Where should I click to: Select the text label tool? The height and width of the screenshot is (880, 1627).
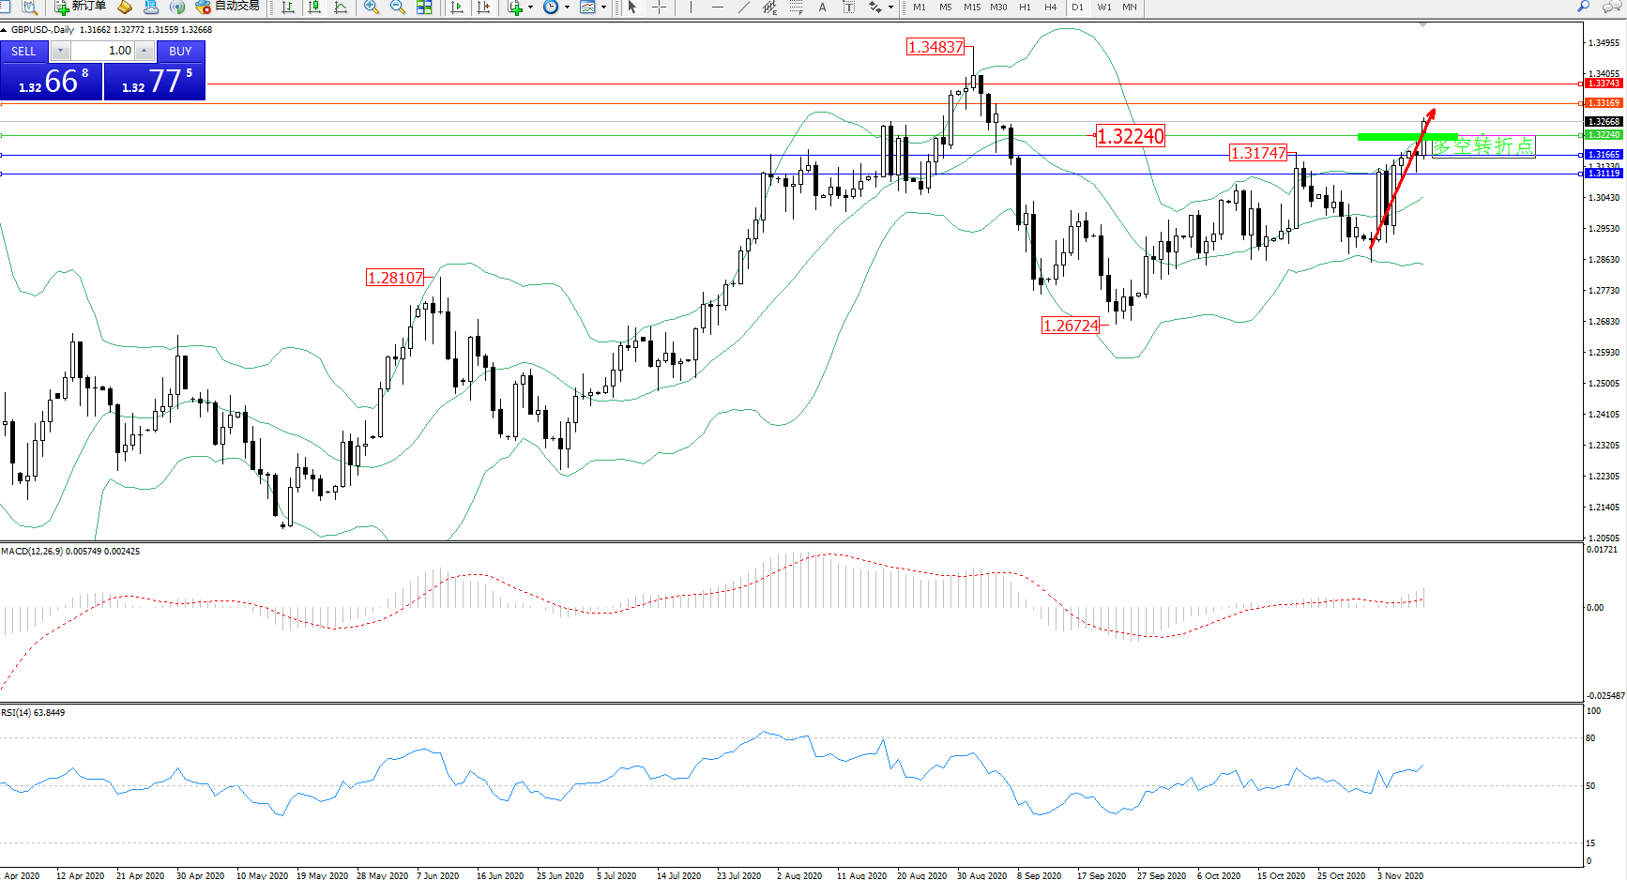click(x=823, y=8)
